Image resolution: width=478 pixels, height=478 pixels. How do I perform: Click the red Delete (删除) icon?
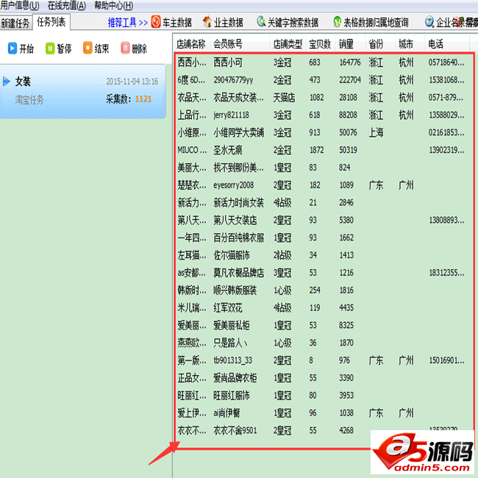pyautogui.click(x=125, y=48)
